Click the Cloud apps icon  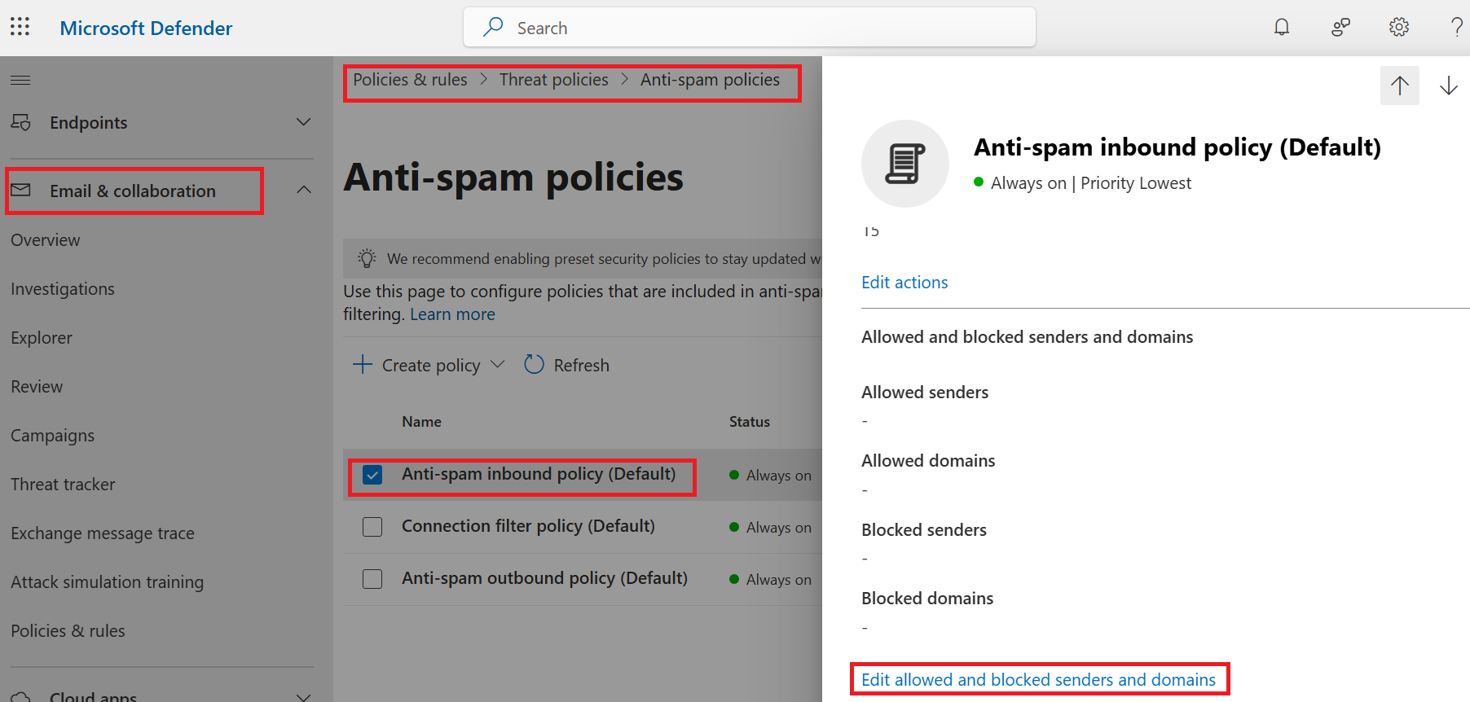(21, 697)
